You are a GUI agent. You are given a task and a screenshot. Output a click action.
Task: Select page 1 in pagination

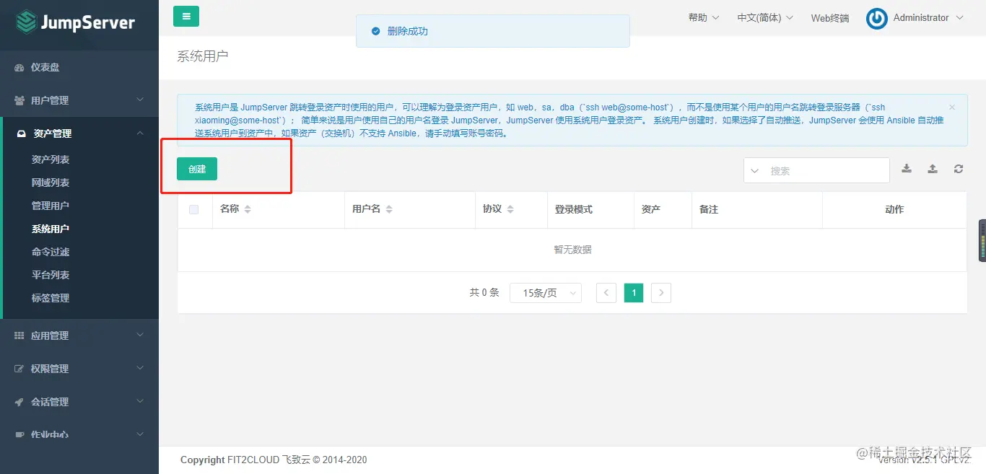[x=634, y=293]
